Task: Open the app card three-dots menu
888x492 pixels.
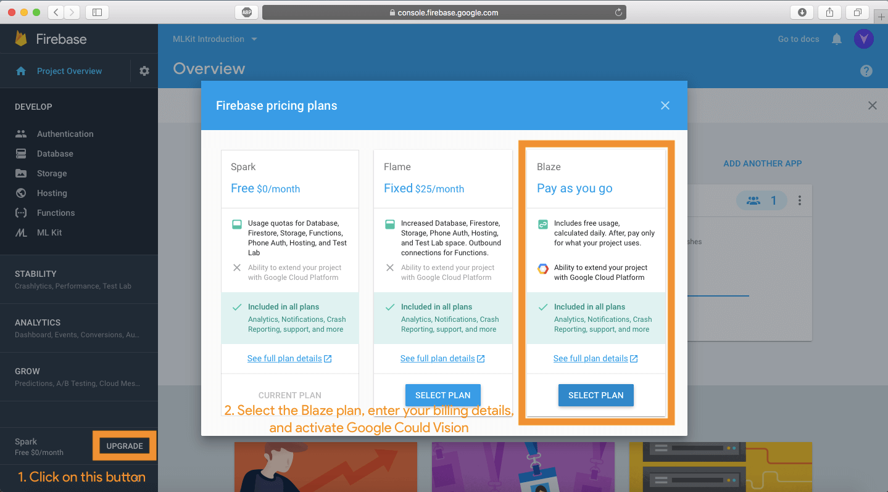Action: pyautogui.click(x=800, y=200)
